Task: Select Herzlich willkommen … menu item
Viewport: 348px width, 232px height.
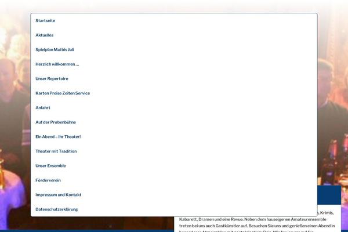Action: pos(57,64)
